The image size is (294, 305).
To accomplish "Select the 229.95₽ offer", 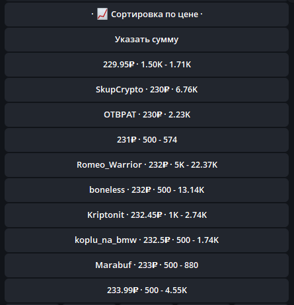I will tap(147, 65).
